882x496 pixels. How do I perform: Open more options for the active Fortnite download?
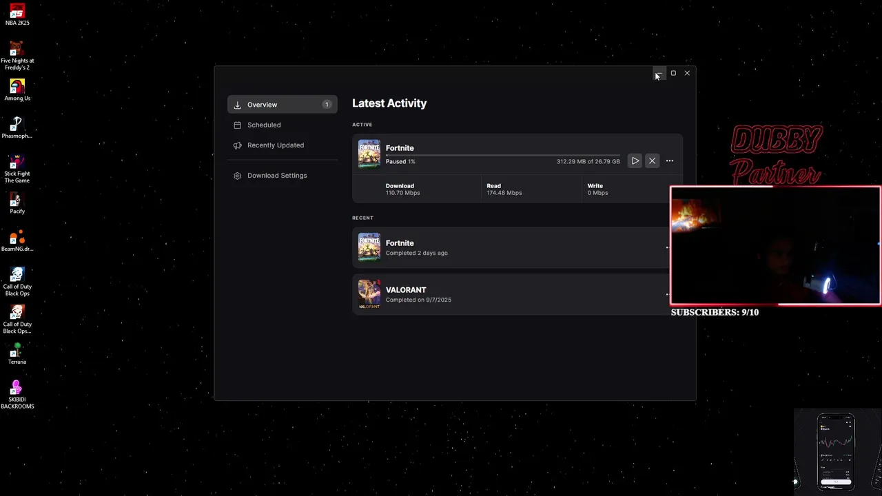pyautogui.click(x=670, y=161)
